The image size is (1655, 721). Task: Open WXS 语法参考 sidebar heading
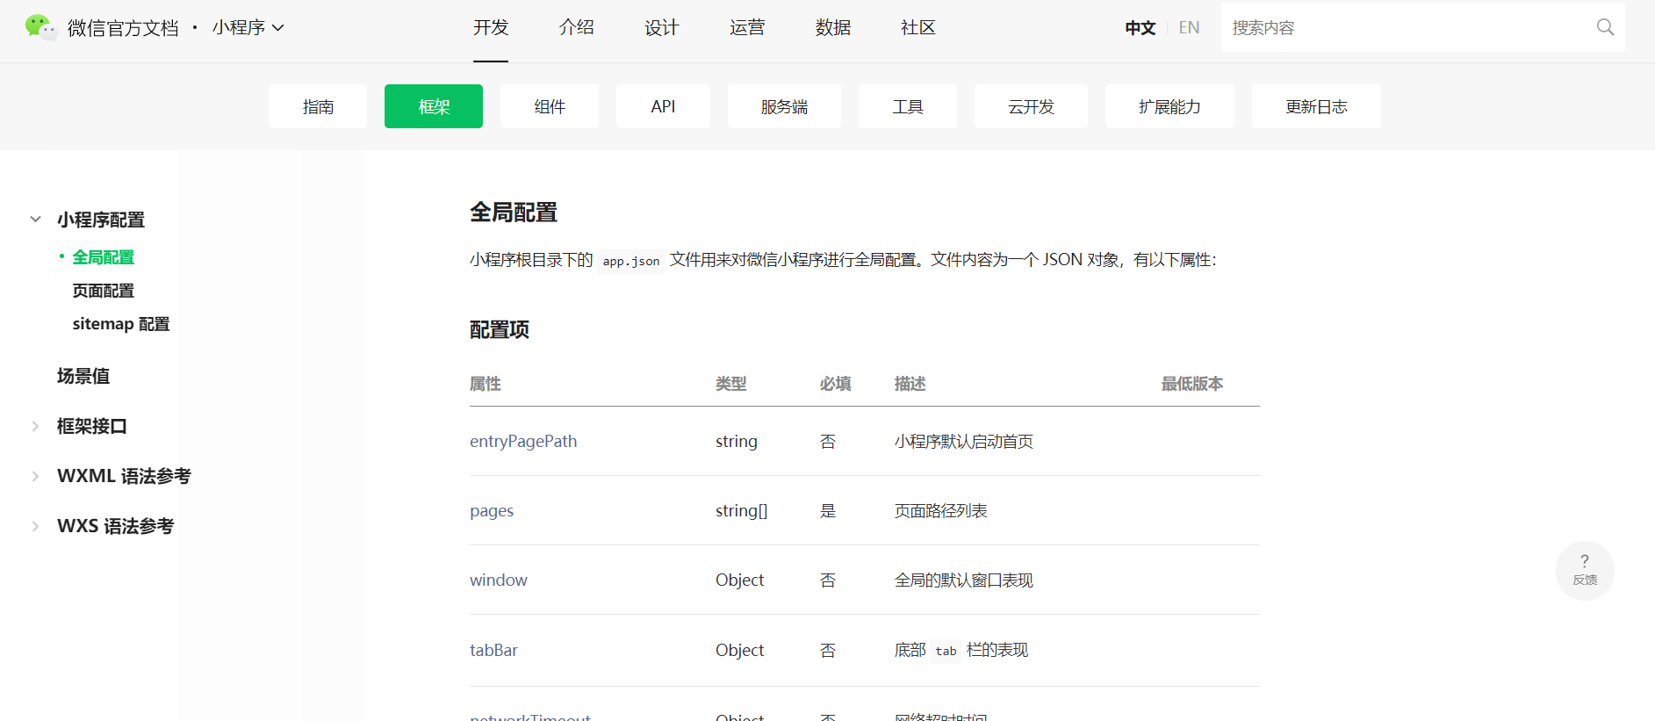[116, 526]
